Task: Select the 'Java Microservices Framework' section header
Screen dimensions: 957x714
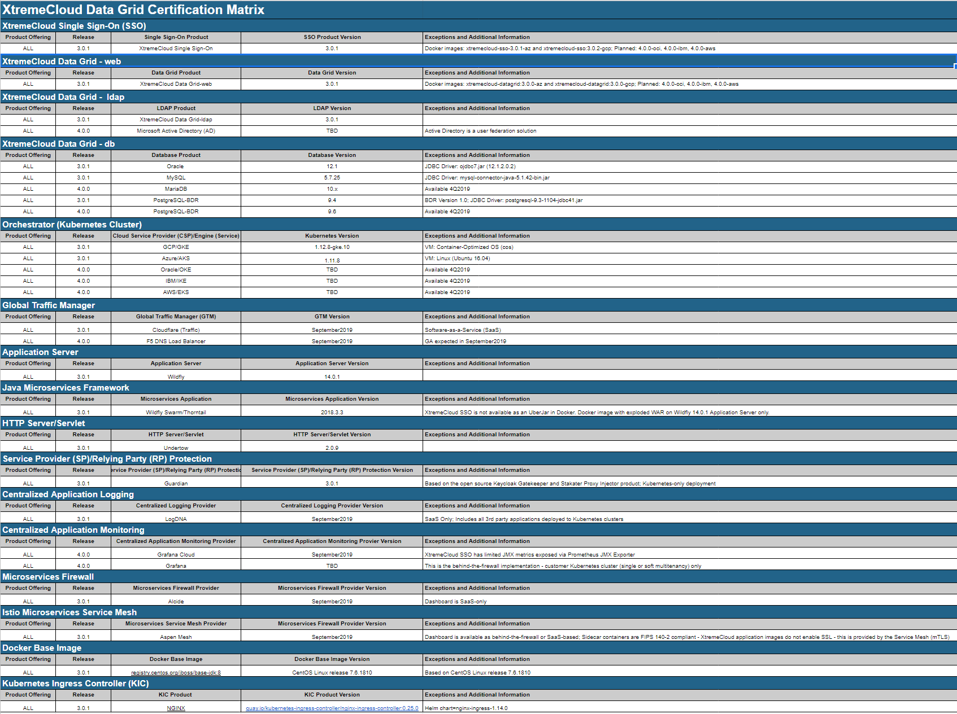Action: 66,388
